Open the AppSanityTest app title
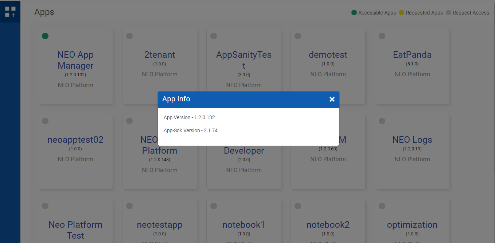 tap(244, 60)
